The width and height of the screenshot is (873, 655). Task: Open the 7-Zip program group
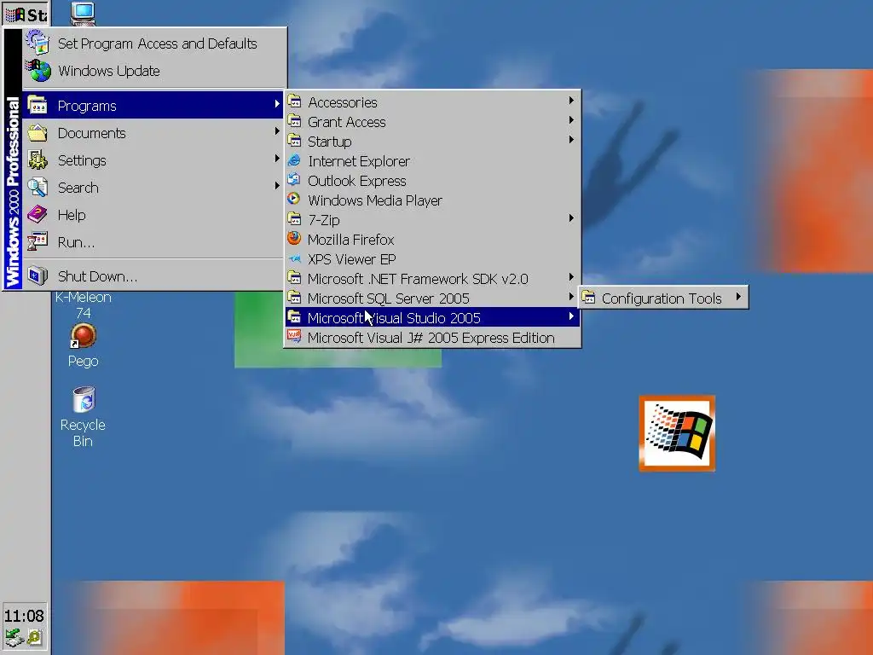coord(432,219)
